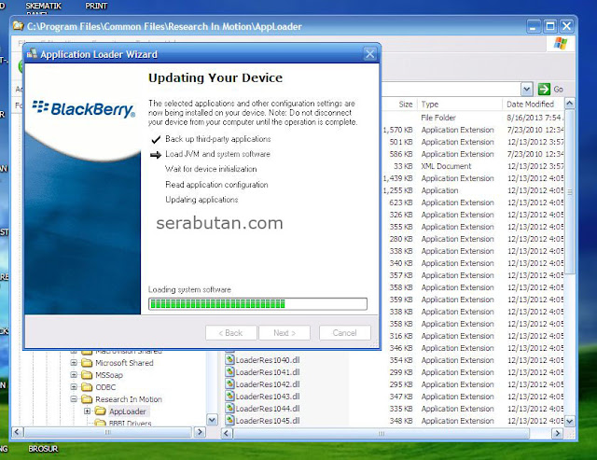Click the Back button in the wizard
This screenshot has height=460, width=597.
[230, 333]
